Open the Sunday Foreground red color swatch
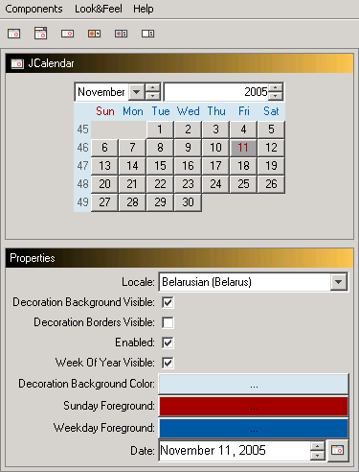The width and height of the screenshot is (359, 472). 254,406
